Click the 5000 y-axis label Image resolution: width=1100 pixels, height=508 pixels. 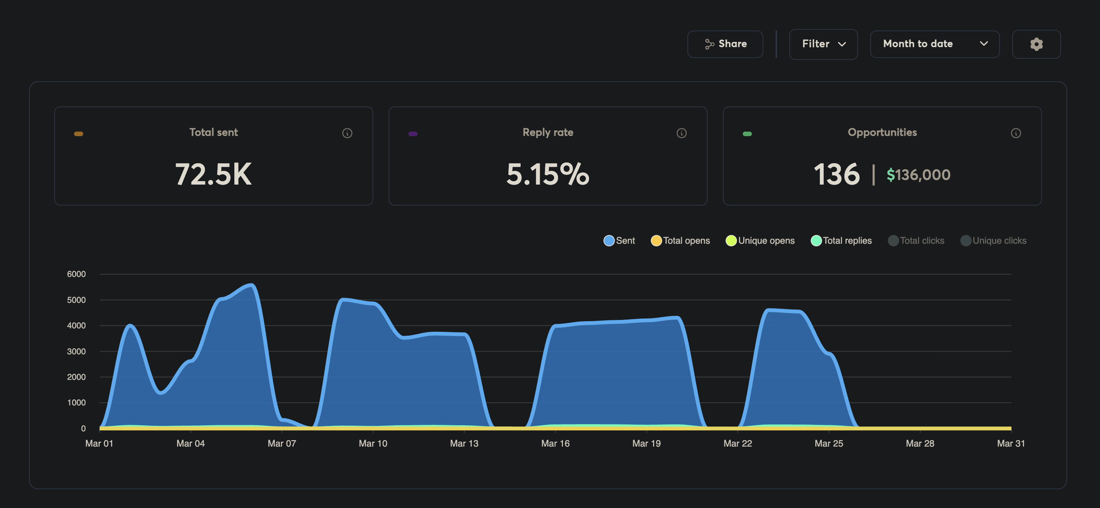[76, 300]
